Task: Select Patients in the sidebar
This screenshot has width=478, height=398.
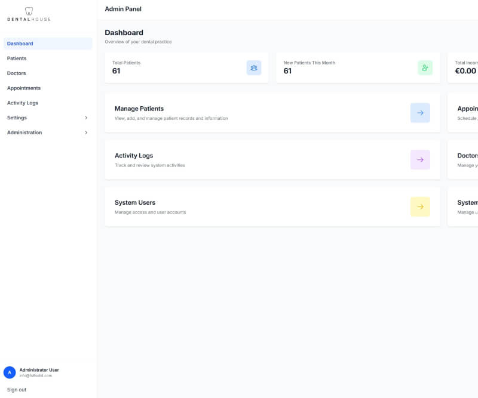Action: coord(17,58)
